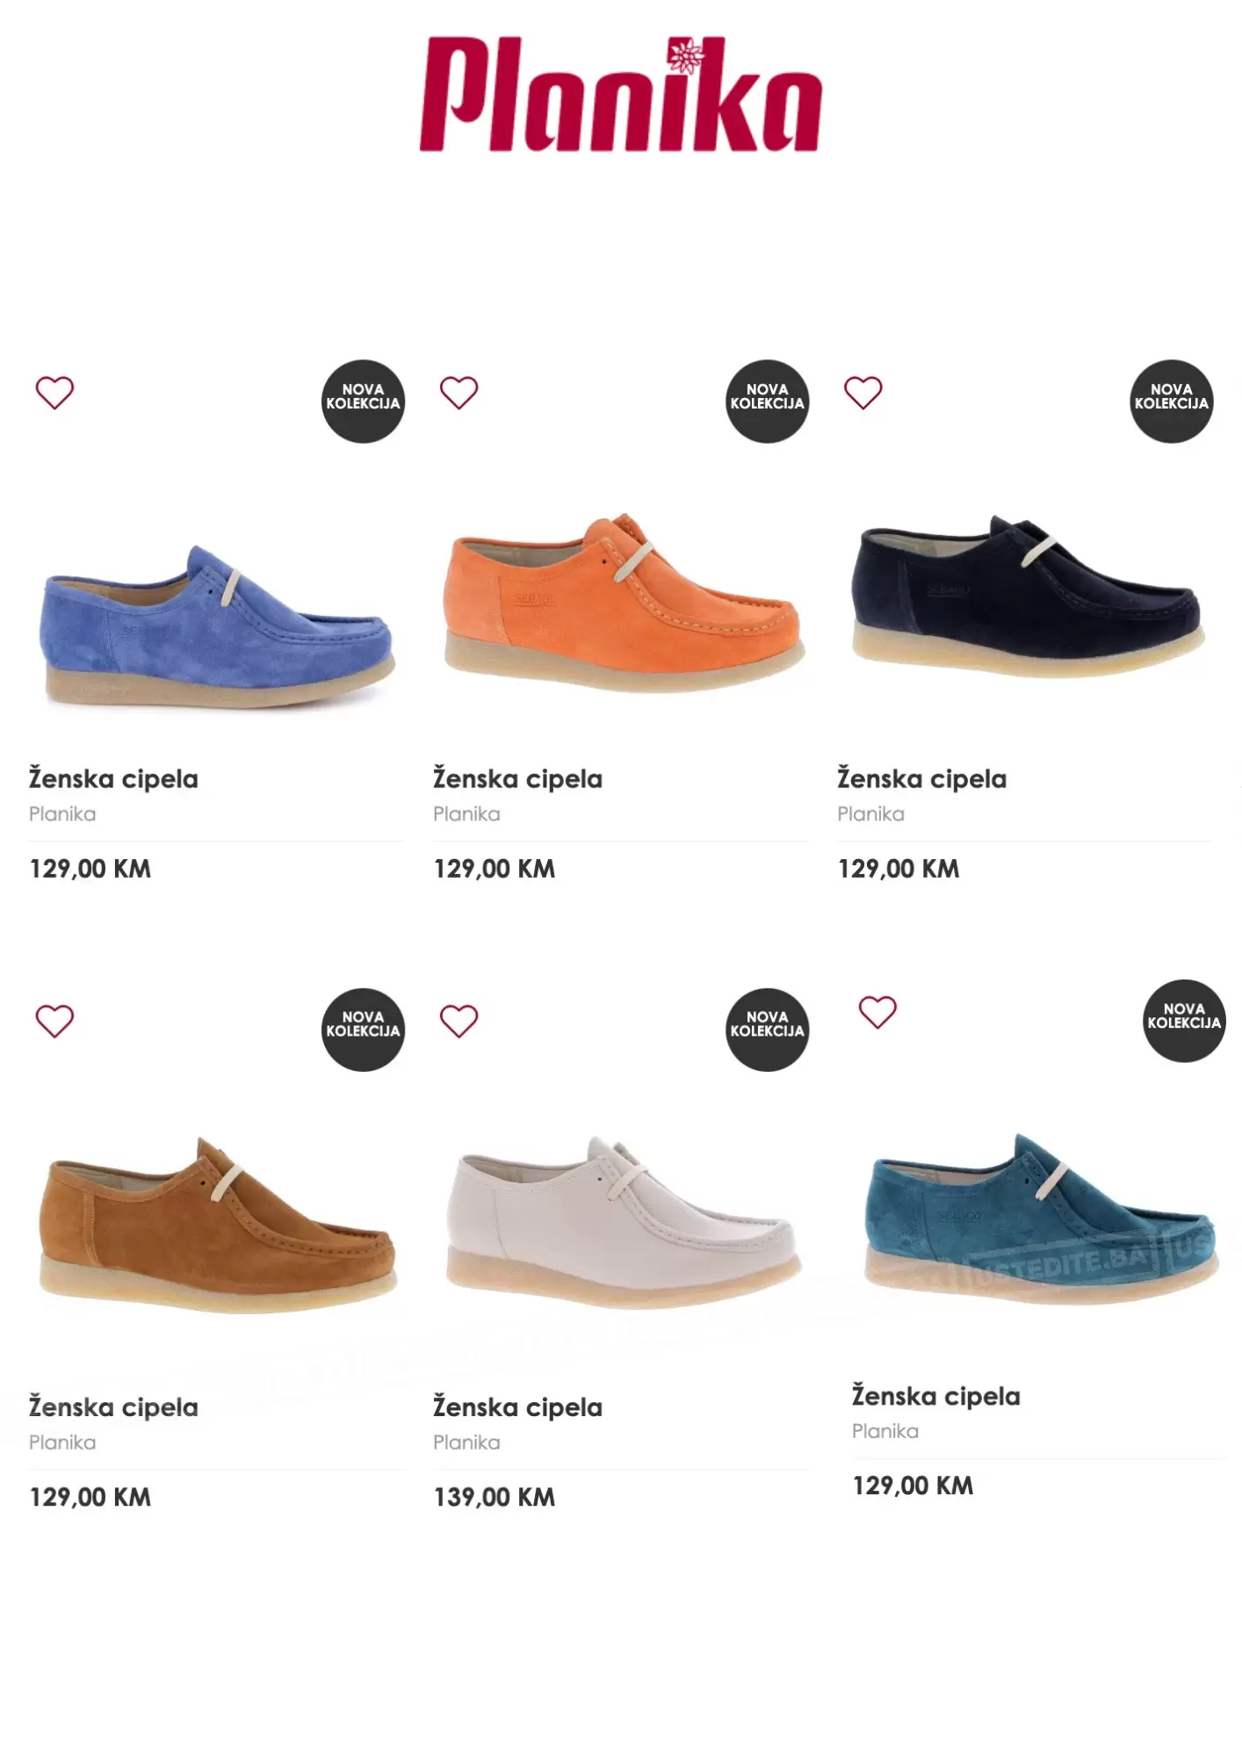Favorite the blue suede shoe with heart
The image size is (1242, 1757).
pyautogui.click(x=54, y=393)
